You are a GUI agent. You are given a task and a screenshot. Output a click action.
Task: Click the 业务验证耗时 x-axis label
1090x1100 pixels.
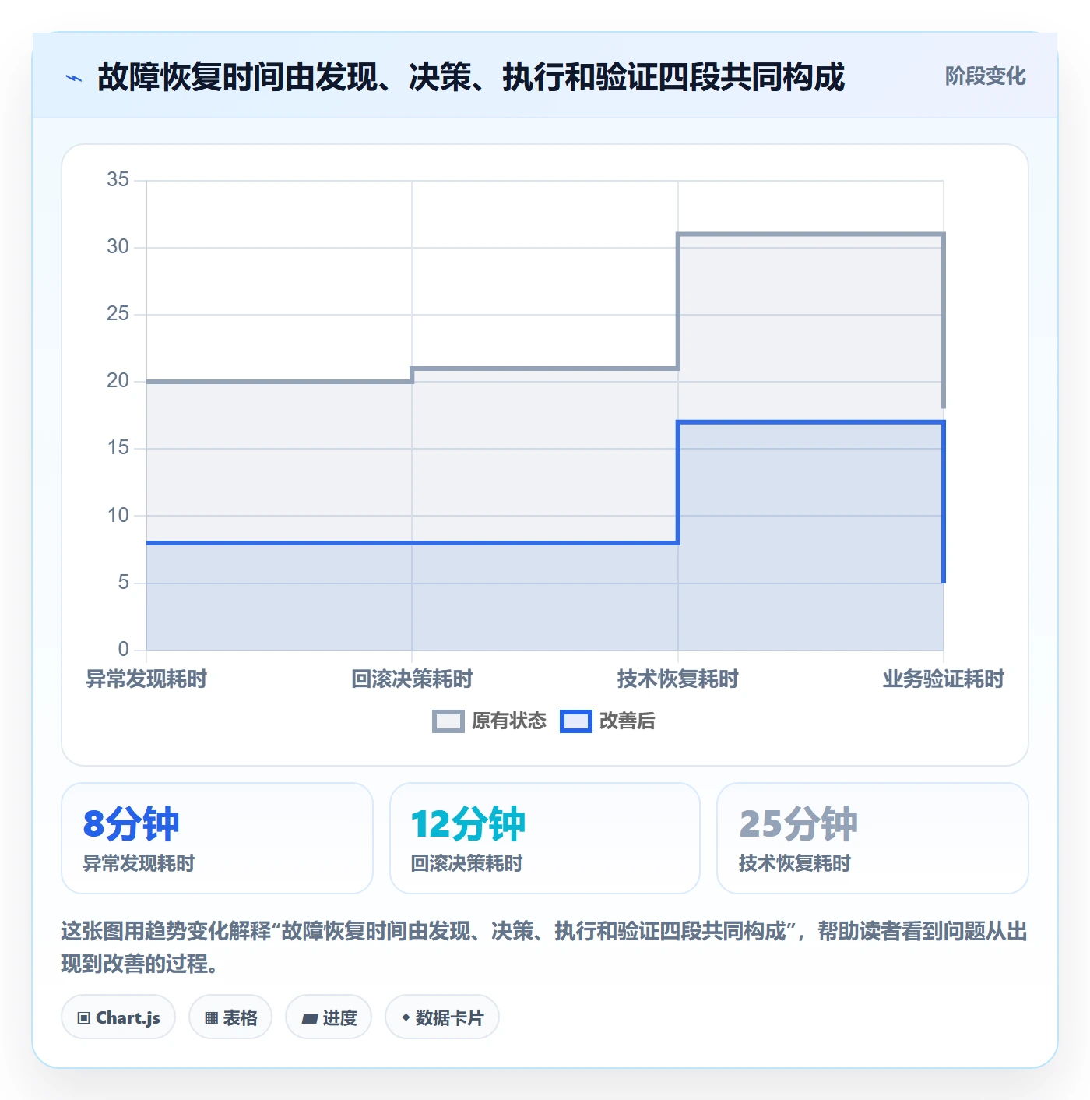click(944, 679)
